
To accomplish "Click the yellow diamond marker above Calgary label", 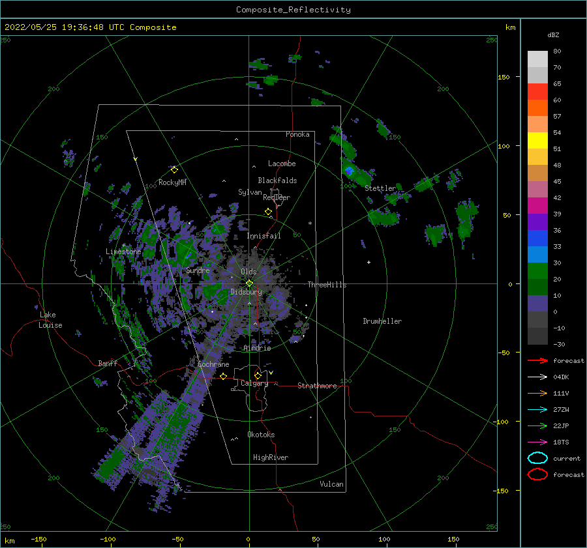I will click(x=258, y=375).
